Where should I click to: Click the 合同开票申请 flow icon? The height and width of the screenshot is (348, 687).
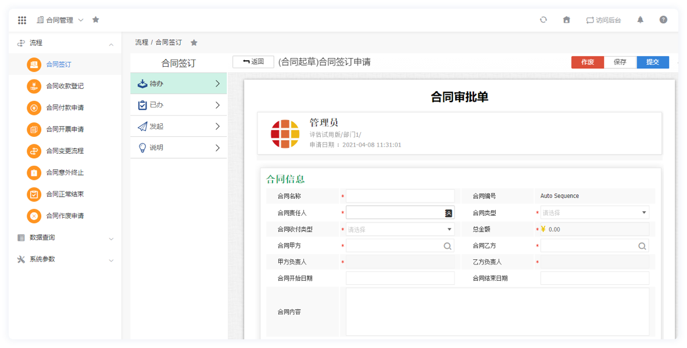(x=33, y=129)
